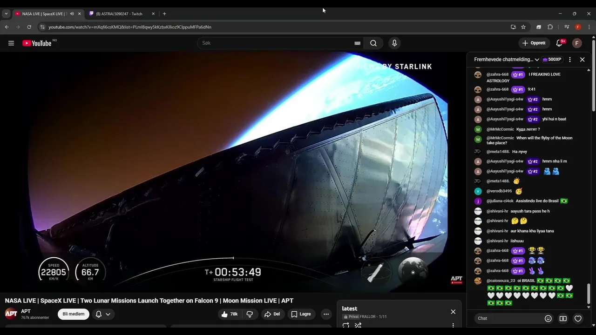
Task: Open the Chrome extensions puzzle icon
Action: (x=550, y=27)
